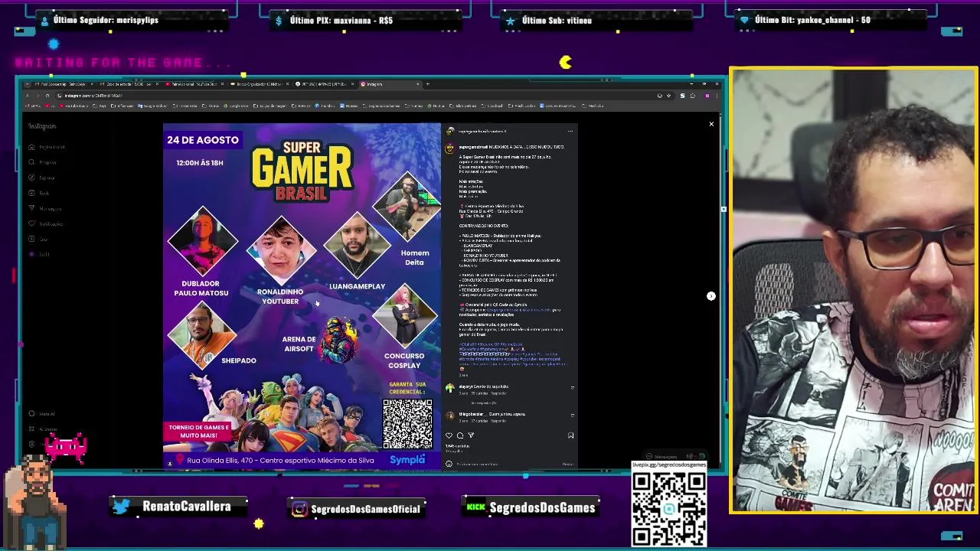Click the add comment input field
This screenshot has height=551, width=980.
509,464
